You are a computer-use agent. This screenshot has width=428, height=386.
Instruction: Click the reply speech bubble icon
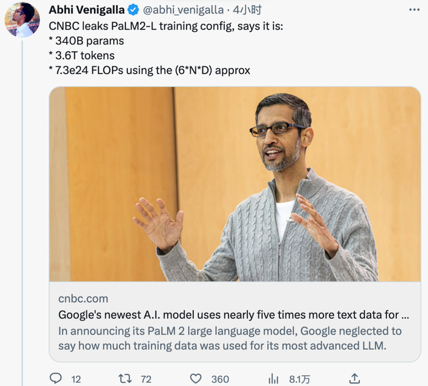click(56, 379)
